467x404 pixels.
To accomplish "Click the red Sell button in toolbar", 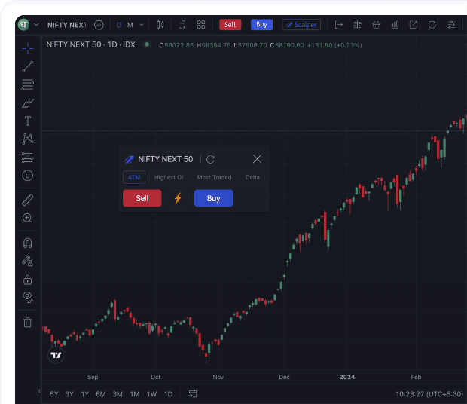I will 230,25.
